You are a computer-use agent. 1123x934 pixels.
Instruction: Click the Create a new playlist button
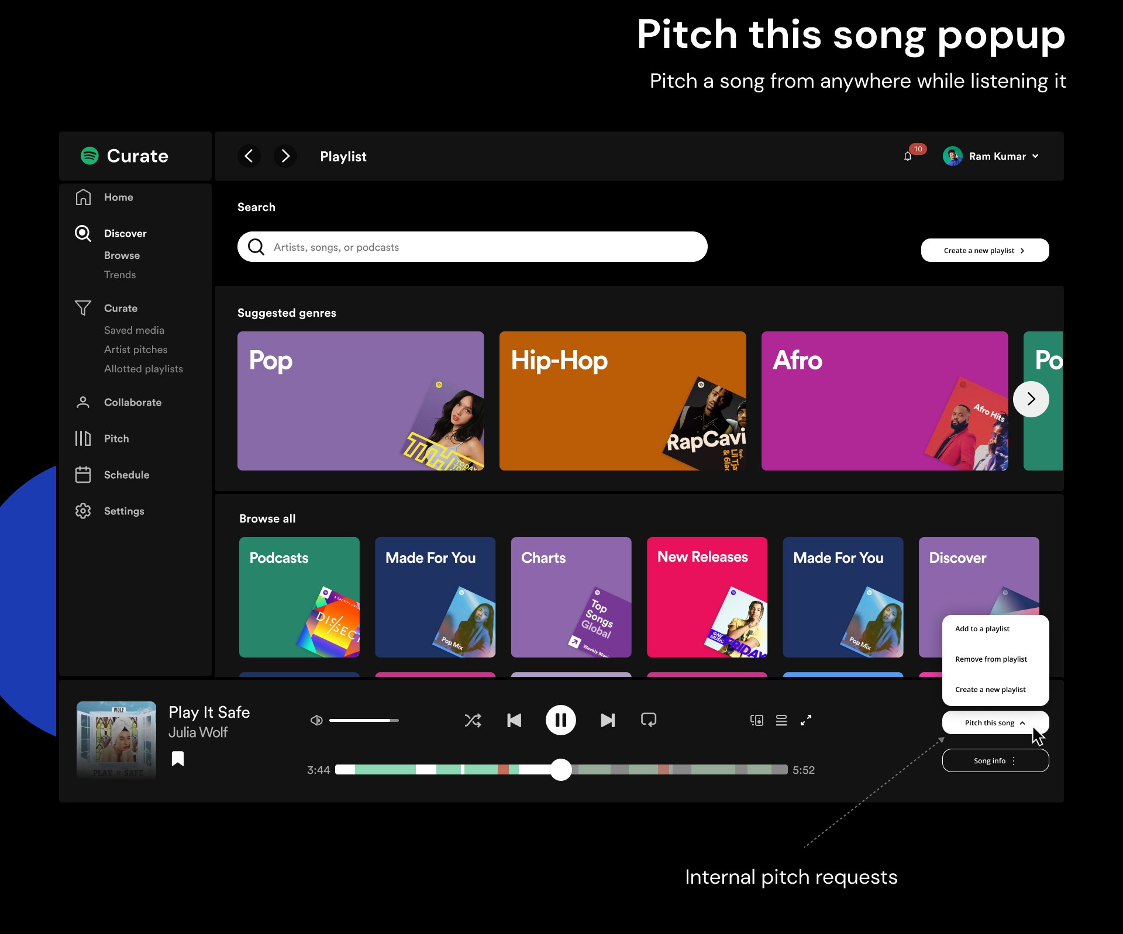tap(984, 250)
